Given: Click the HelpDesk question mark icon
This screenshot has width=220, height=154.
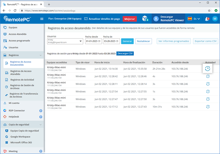Looking at the screenshot, I should click(41, 117).
